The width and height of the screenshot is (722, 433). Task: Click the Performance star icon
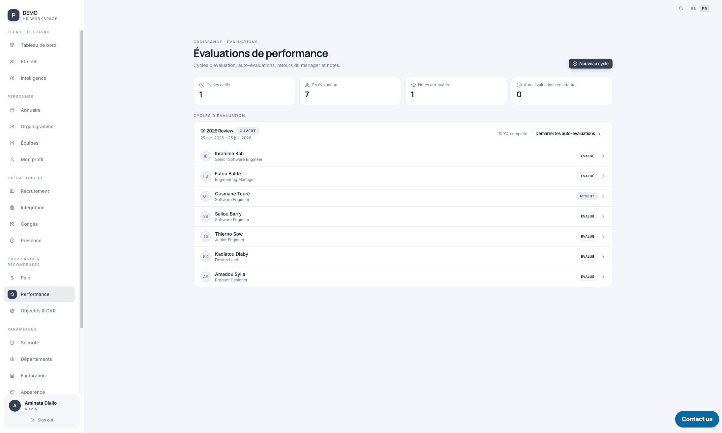click(x=12, y=294)
